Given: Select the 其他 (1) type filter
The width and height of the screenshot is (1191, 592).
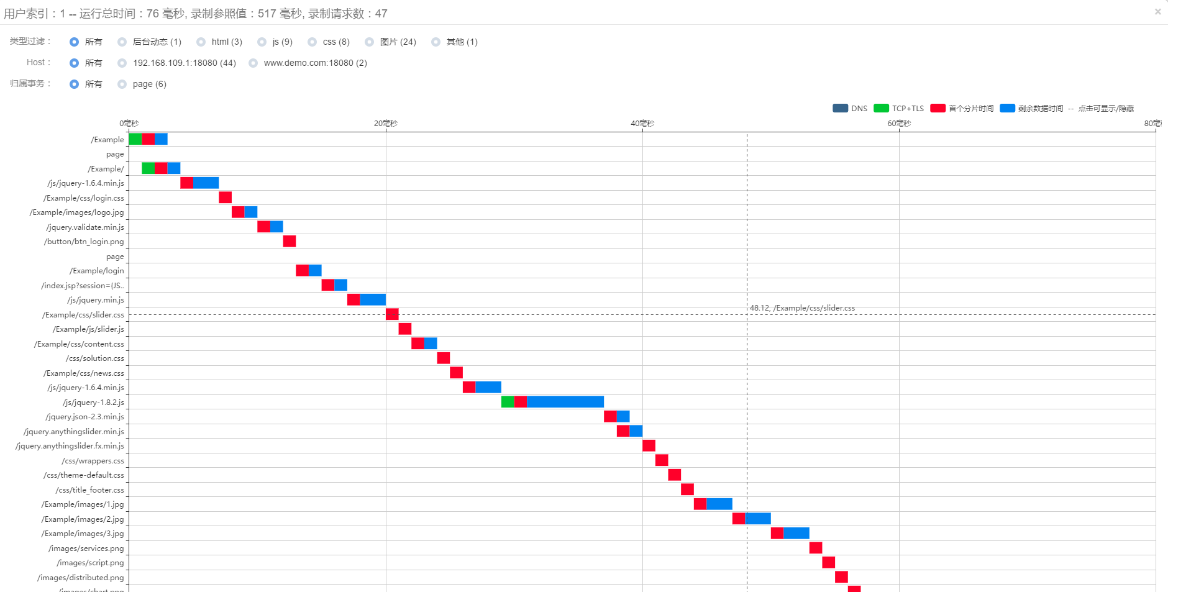Looking at the screenshot, I should coord(436,42).
